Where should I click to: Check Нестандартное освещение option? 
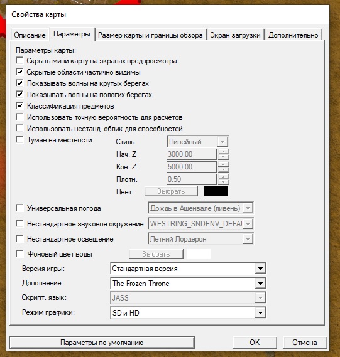(19, 238)
